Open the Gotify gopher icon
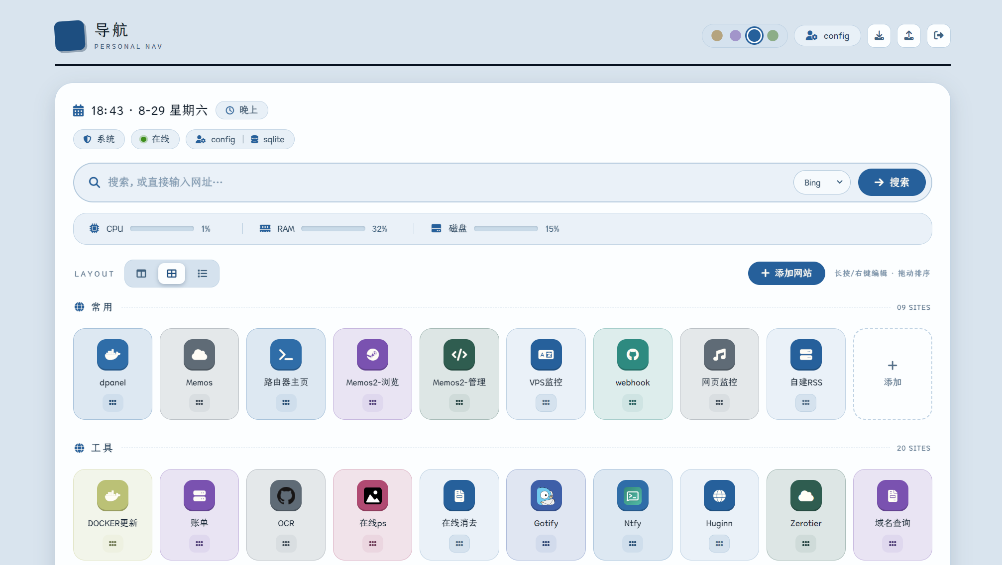 [546, 495]
